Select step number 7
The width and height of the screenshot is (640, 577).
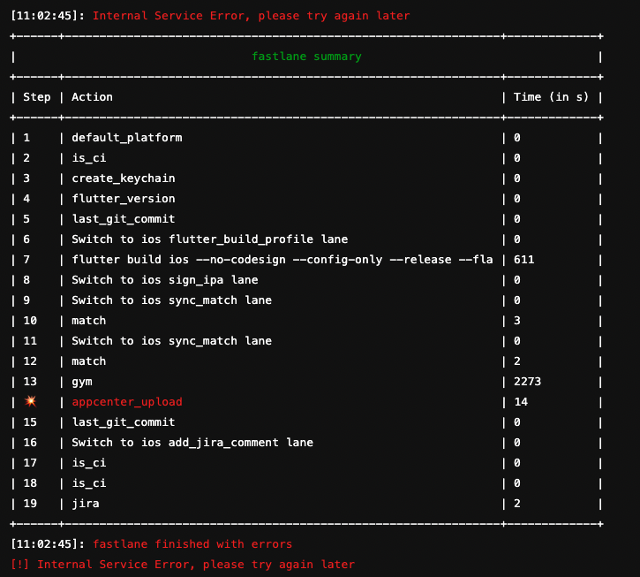tap(26, 260)
